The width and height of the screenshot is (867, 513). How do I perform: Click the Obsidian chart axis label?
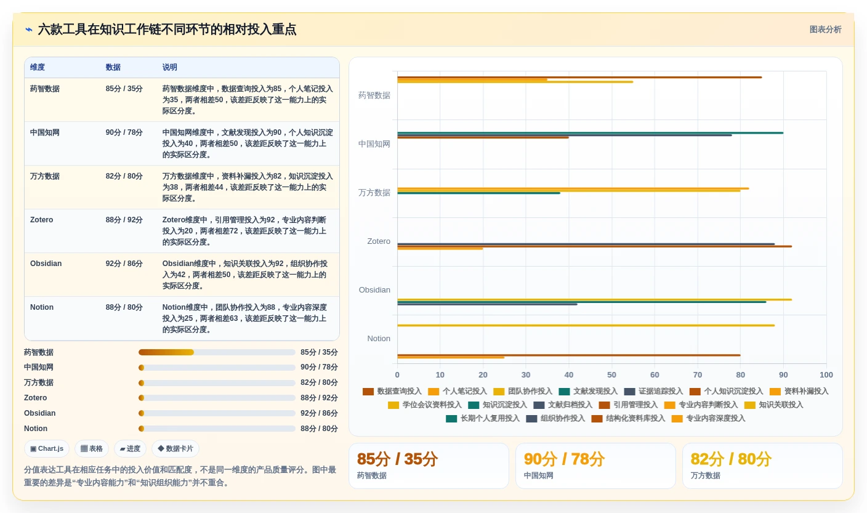374,290
